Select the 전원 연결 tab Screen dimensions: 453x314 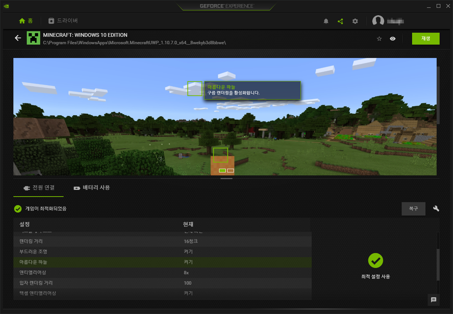(38, 188)
